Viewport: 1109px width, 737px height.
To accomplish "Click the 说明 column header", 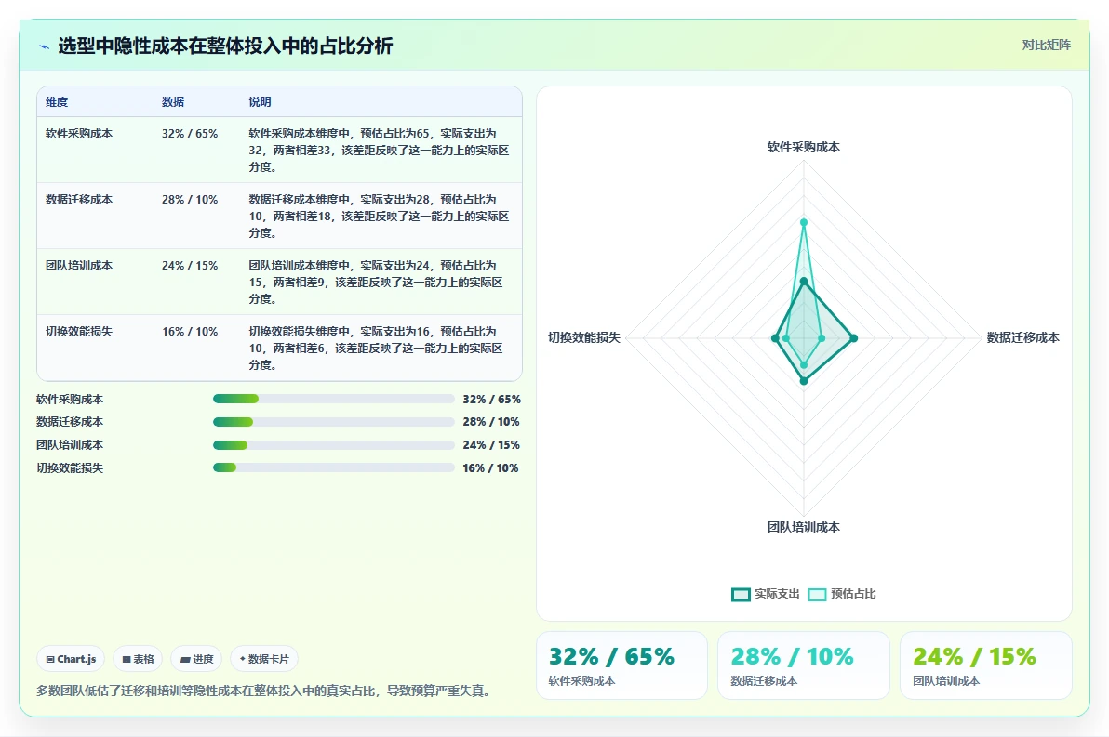I will click(x=260, y=101).
